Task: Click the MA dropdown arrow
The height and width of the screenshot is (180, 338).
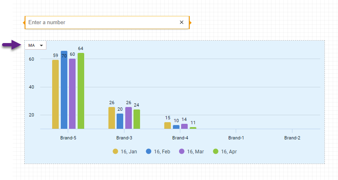Action: pos(41,45)
